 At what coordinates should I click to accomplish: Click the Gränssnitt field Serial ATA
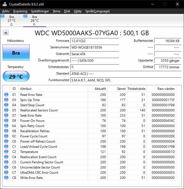coord(94,54)
